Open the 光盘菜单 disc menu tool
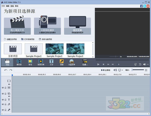This screenshot has height=116, width=151. 72,62
